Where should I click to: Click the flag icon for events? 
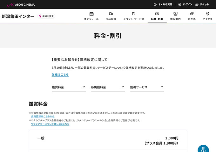click(x=133, y=14)
